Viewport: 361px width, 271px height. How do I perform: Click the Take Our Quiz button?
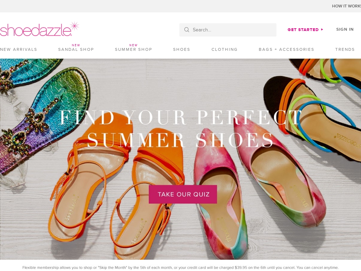pyautogui.click(x=183, y=194)
